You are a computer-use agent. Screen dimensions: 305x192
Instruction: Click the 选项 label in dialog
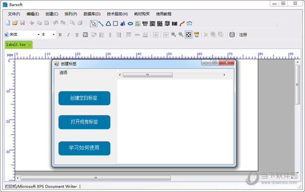(x=64, y=72)
